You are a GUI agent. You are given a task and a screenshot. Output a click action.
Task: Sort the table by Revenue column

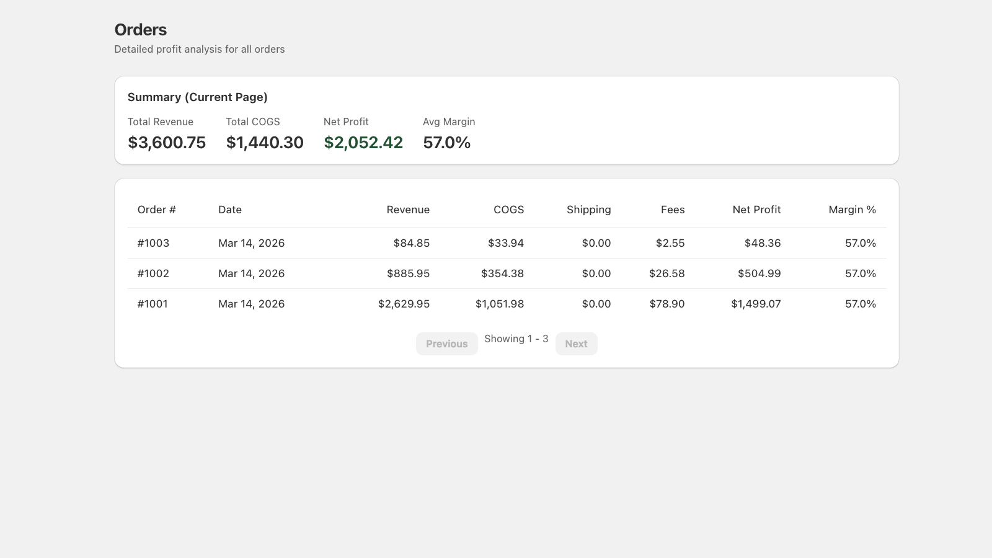point(408,210)
